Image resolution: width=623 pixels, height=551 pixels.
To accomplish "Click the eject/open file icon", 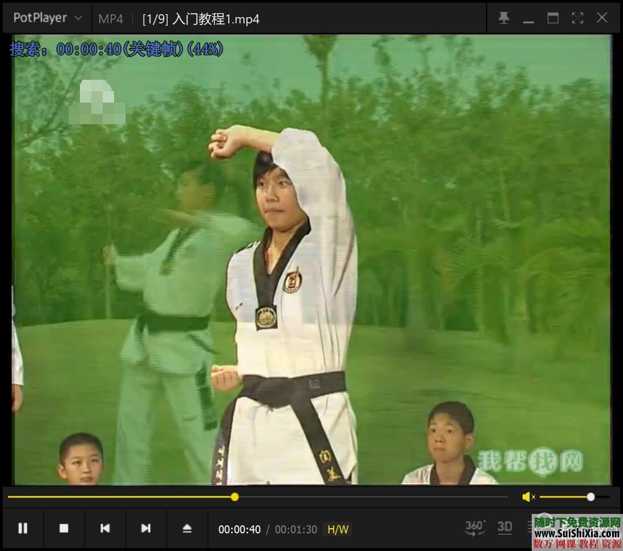I will coord(187,529).
